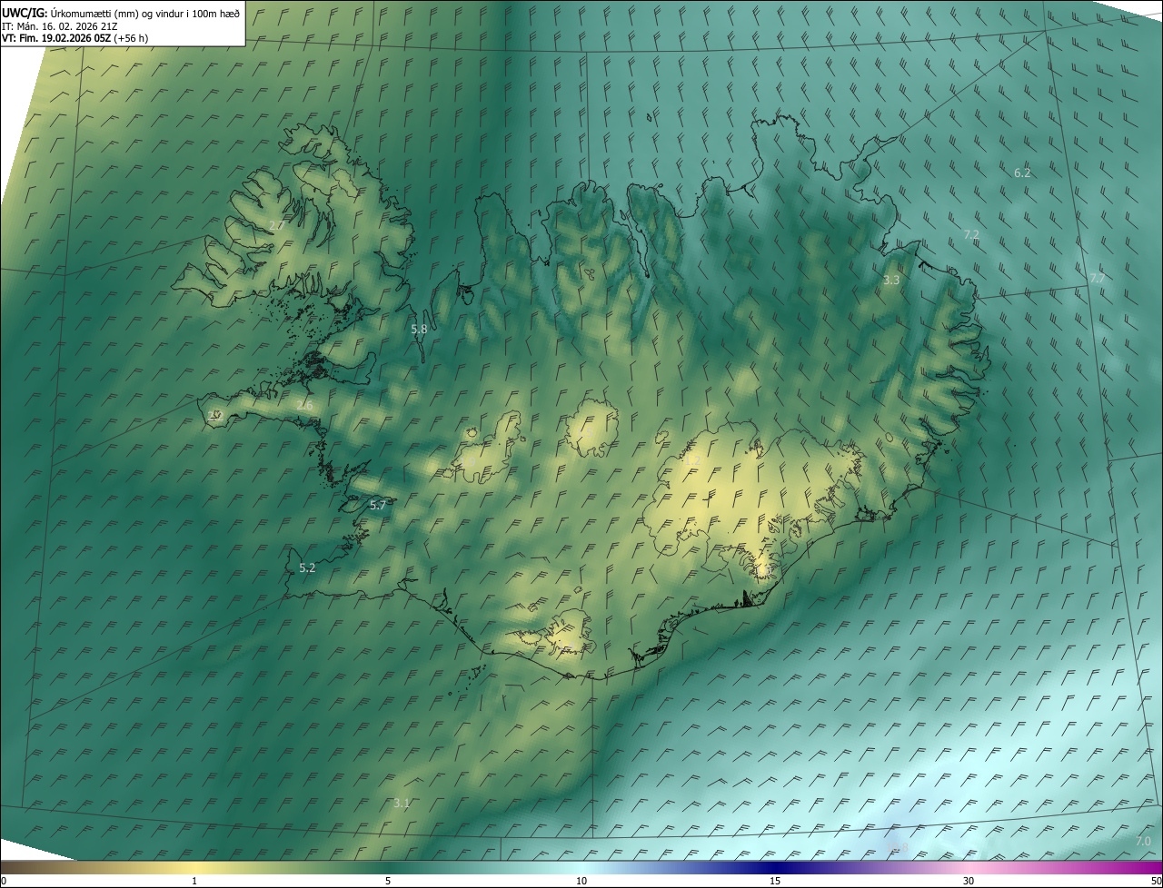Click the map value label 5.8

click(x=419, y=329)
